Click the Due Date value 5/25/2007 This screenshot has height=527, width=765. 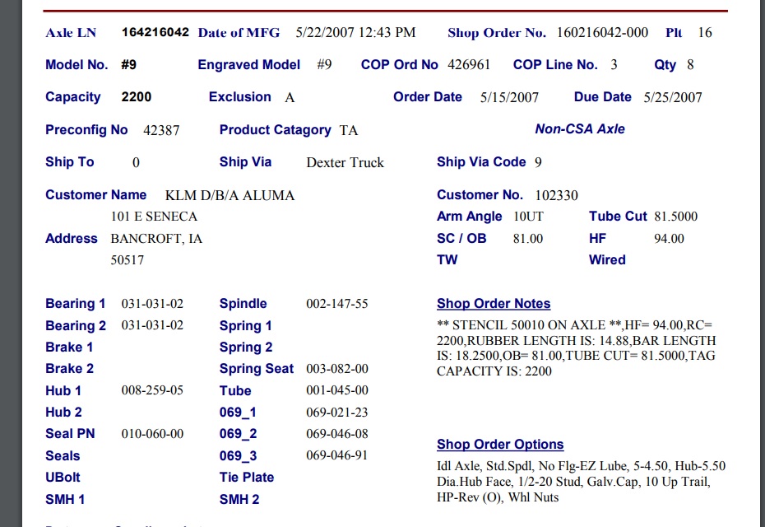[672, 98]
